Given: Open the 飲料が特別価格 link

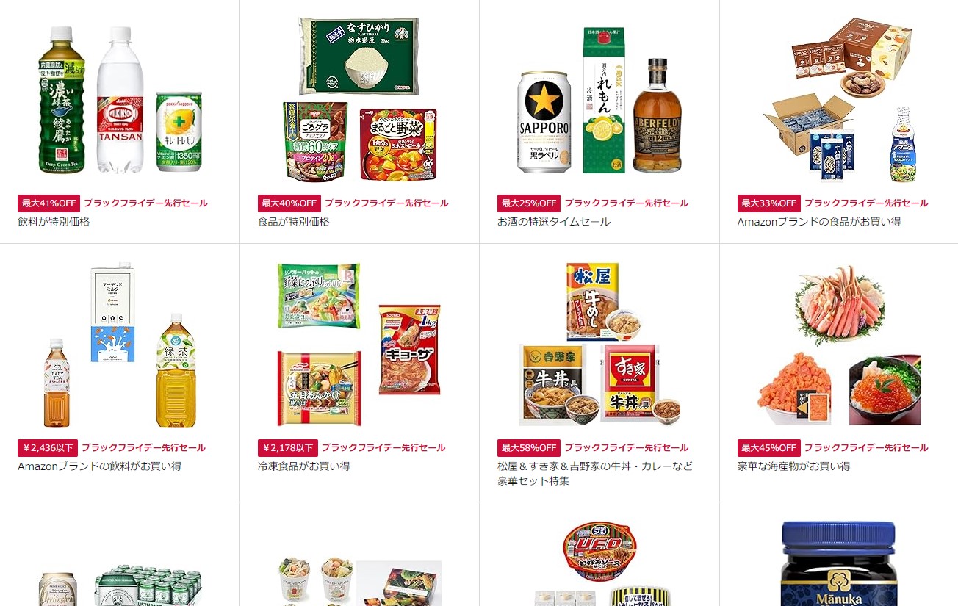Looking at the screenshot, I should point(54,221).
